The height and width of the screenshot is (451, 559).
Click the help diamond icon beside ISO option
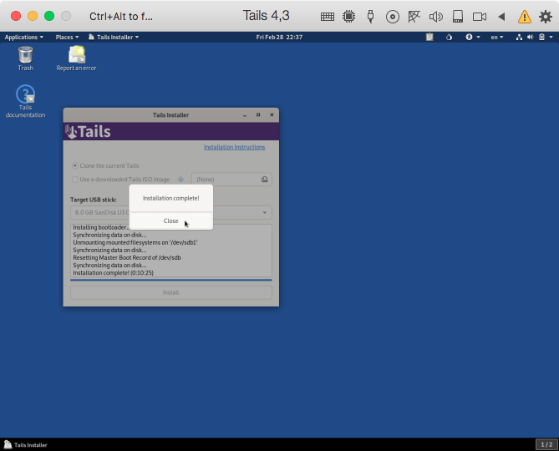pos(180,180)
